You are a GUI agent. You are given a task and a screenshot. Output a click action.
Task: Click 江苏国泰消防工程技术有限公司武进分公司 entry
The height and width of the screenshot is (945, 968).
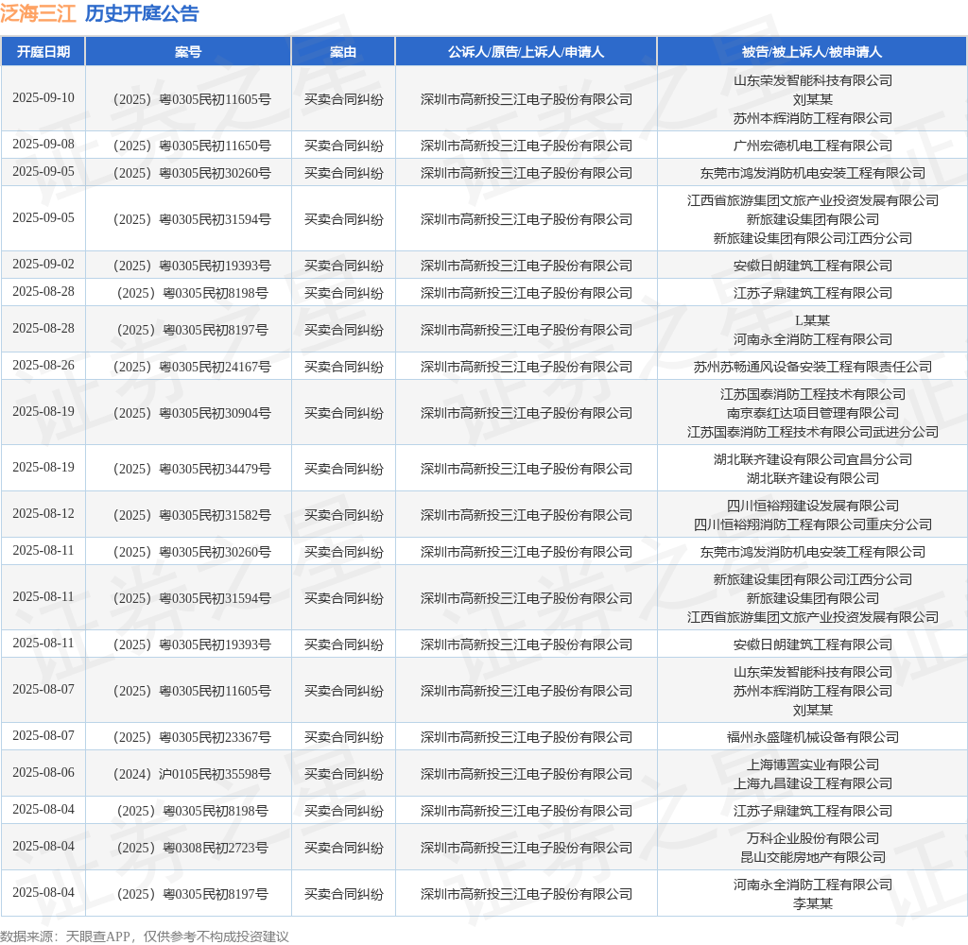(x=812, y=432)
